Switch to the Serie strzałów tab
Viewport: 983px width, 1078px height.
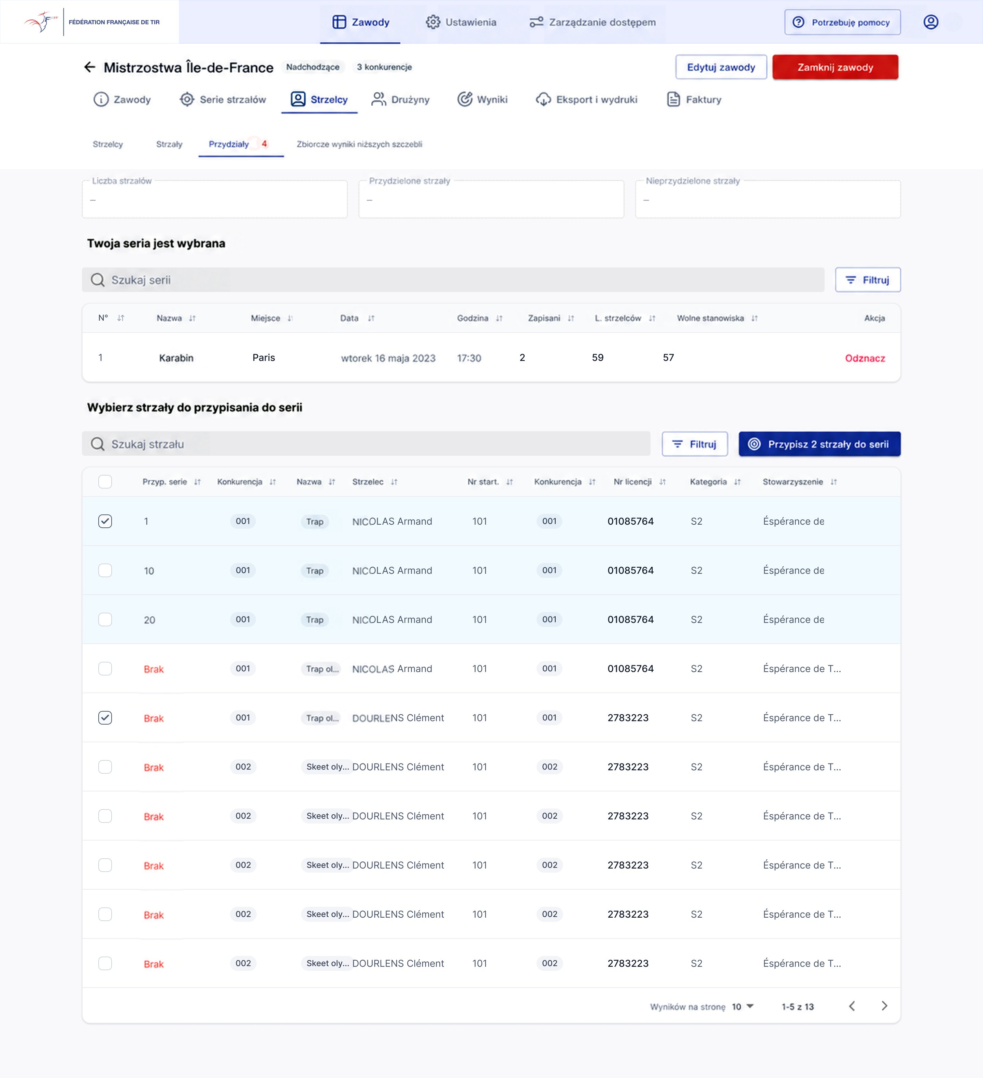pyautogui.click(x=223, y=100)
